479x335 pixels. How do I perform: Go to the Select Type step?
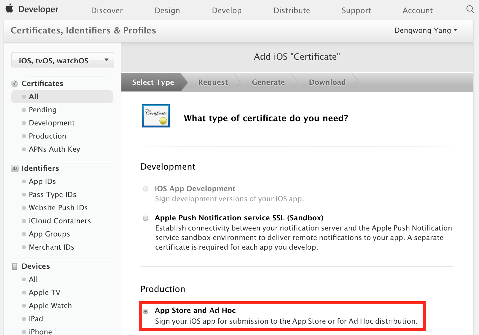(153, 82)
